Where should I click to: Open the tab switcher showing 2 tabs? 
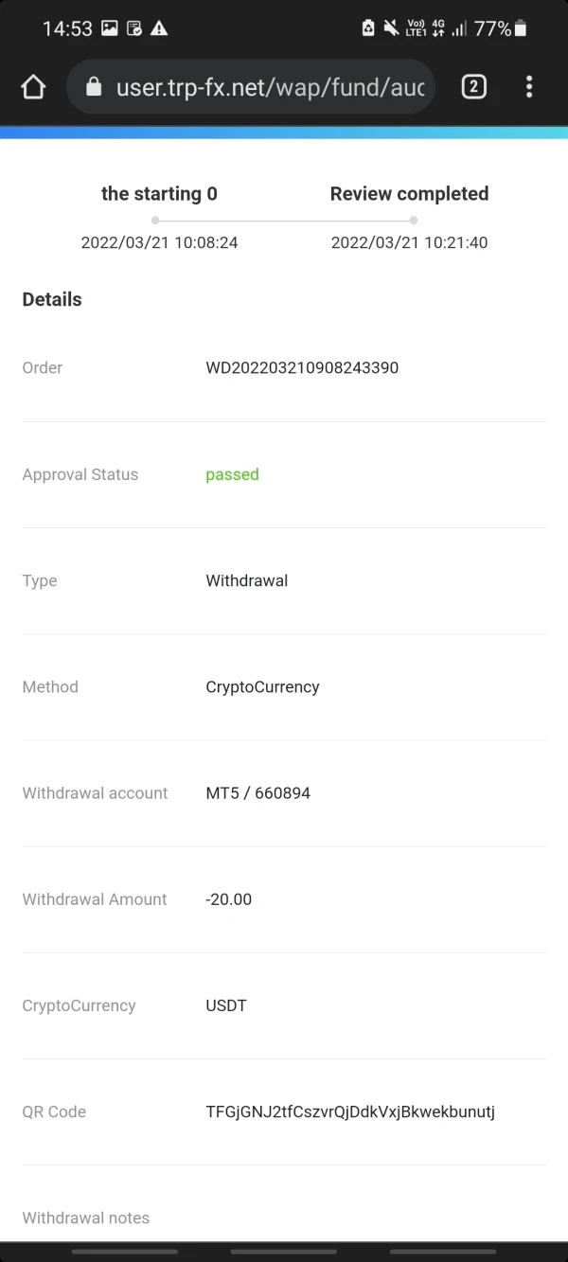click(473, 88)
